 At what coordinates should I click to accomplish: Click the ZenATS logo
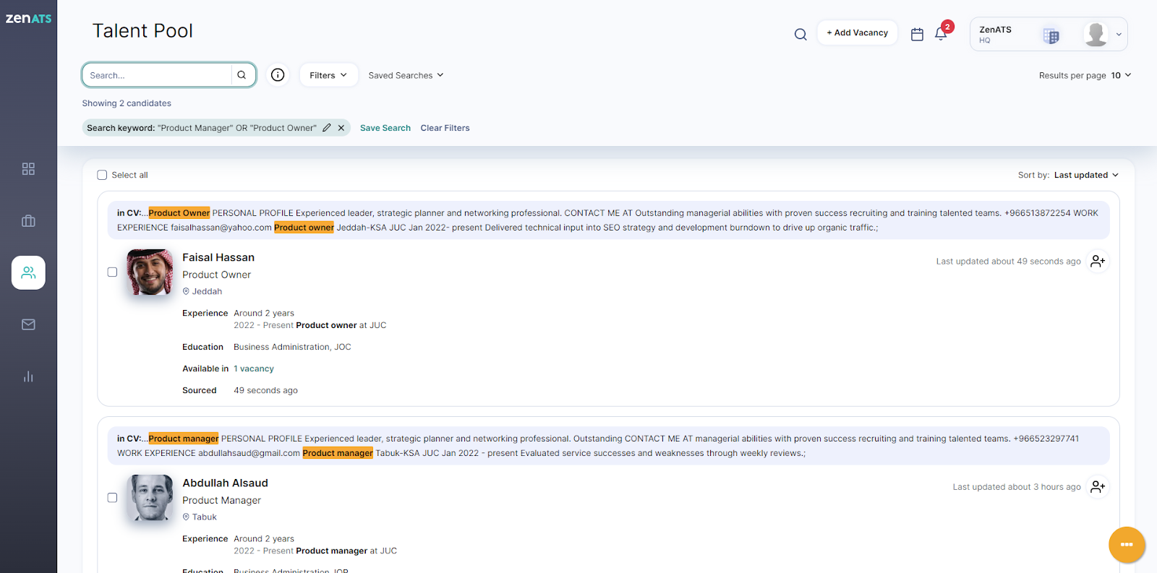tap(28, 19)
